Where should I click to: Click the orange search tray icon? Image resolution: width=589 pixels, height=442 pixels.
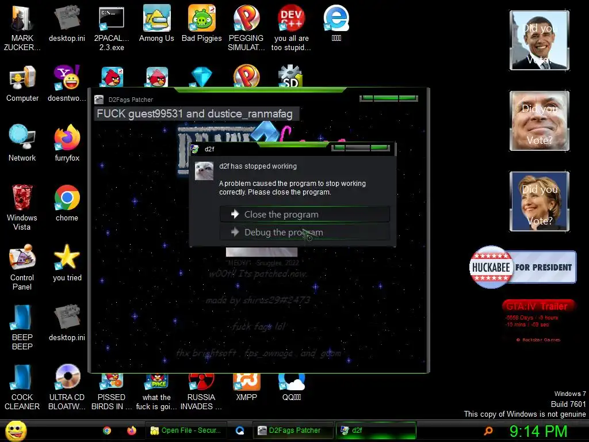488,430
